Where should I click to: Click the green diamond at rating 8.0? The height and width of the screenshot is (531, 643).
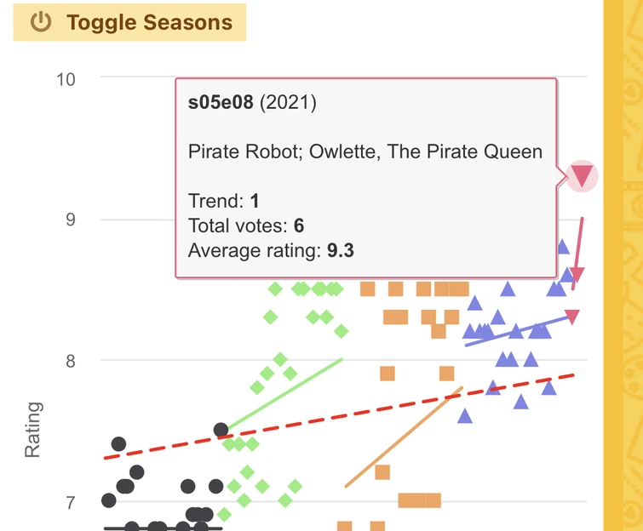280,359
